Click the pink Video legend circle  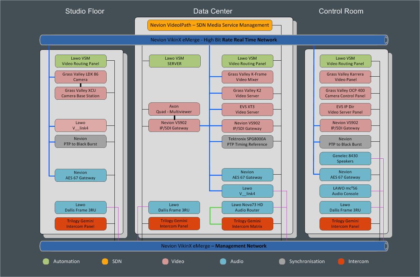[165, 261]
